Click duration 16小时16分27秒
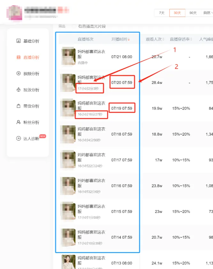This screenshot has width=213, height=269. pyautogui.click(x=90, y=114)
